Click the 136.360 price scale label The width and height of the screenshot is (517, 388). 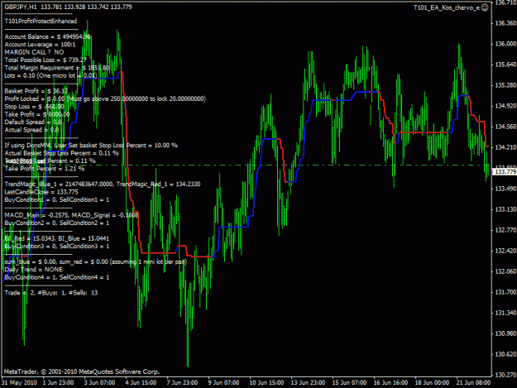pos(505,23)
